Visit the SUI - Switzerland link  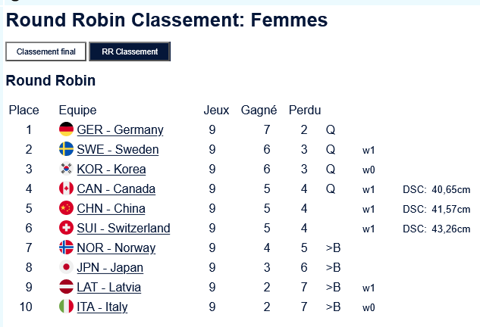click(124, 229)
